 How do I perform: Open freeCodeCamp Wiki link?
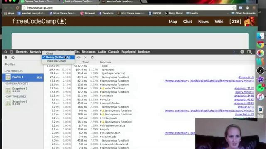pos(219,22)
